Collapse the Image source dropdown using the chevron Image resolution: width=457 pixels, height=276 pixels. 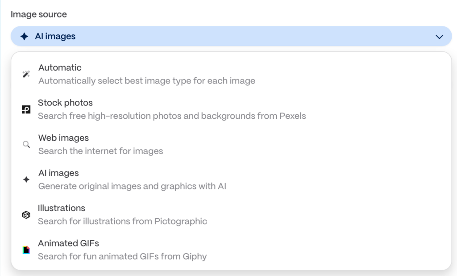click(x=439, y=37)
